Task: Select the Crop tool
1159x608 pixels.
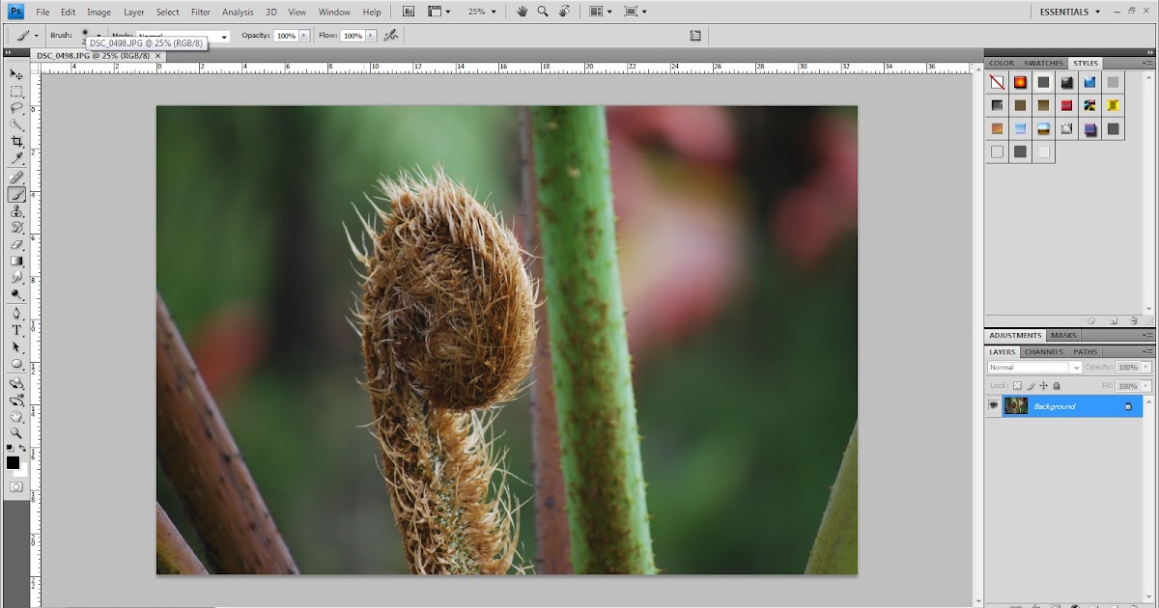Action: tap(16, 142)
